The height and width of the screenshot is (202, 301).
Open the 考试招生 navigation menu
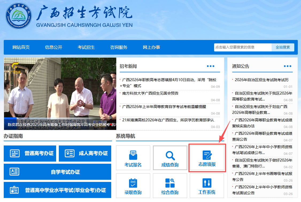[86, 47]
